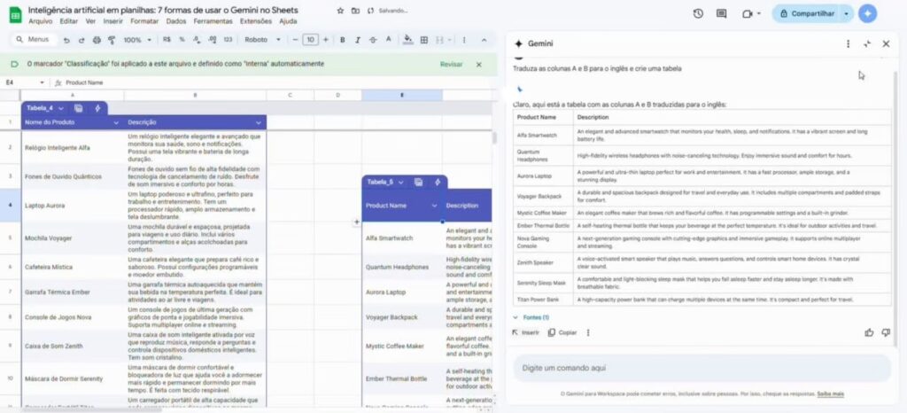The width and height of the screenshot is (907, 413).
Task: Open Descrição column filter dropdown
Action: pyautogui.click(x=259, y=122)
